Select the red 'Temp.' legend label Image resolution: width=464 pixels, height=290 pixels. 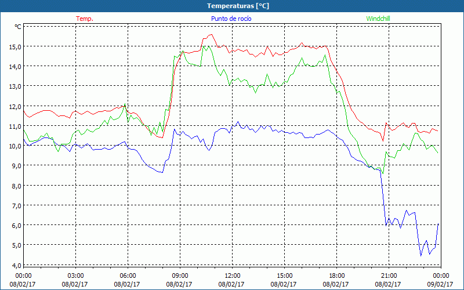(85, 19)
